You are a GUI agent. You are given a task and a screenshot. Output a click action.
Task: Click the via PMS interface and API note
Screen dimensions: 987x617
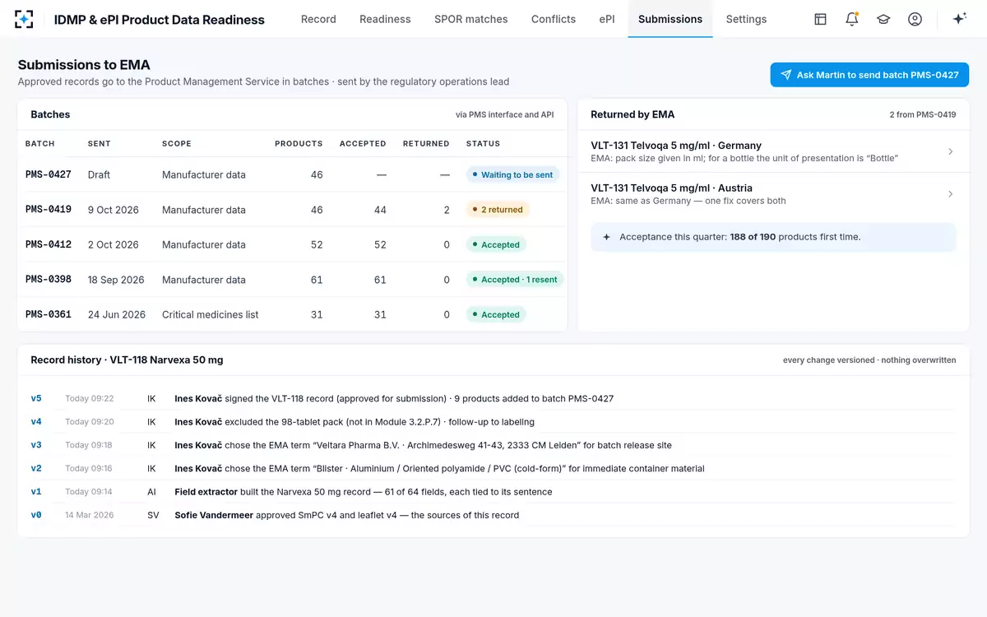coord(505,114)
